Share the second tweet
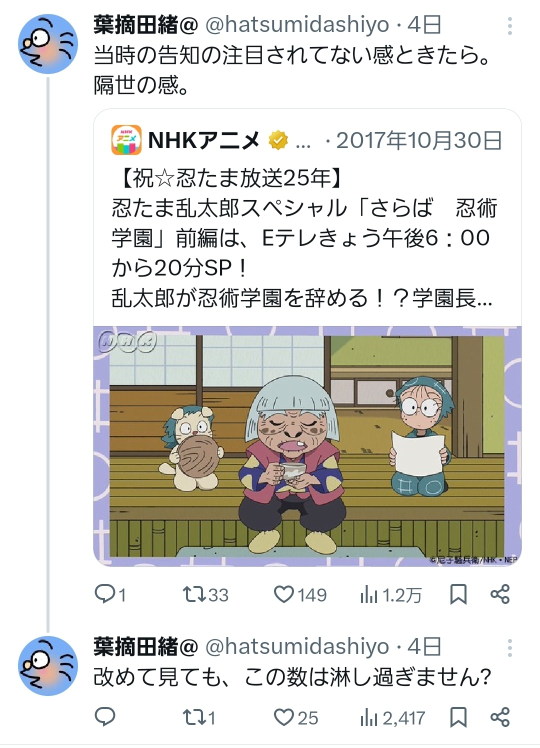 pyautogui.click(x=499, y=717)
